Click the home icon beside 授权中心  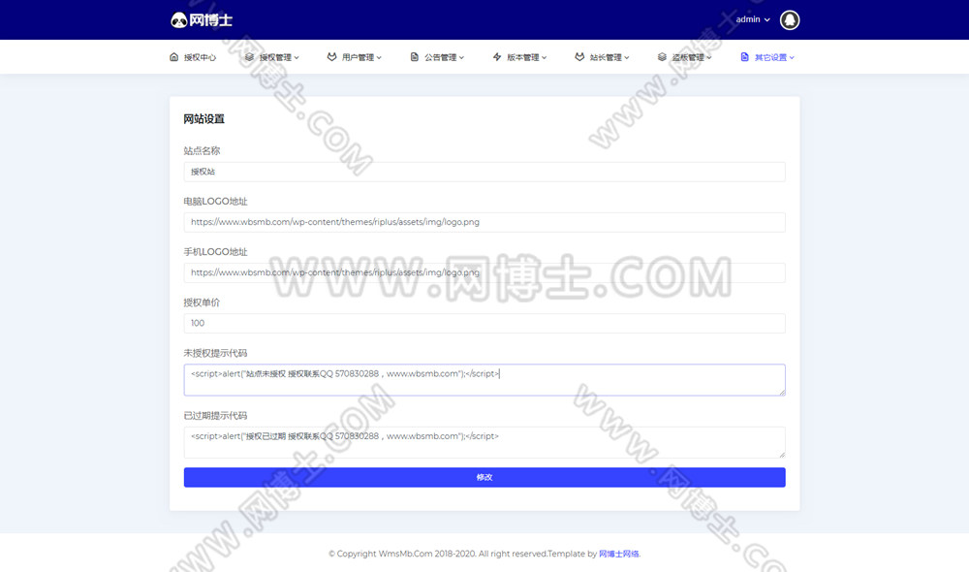pos(173,57)
